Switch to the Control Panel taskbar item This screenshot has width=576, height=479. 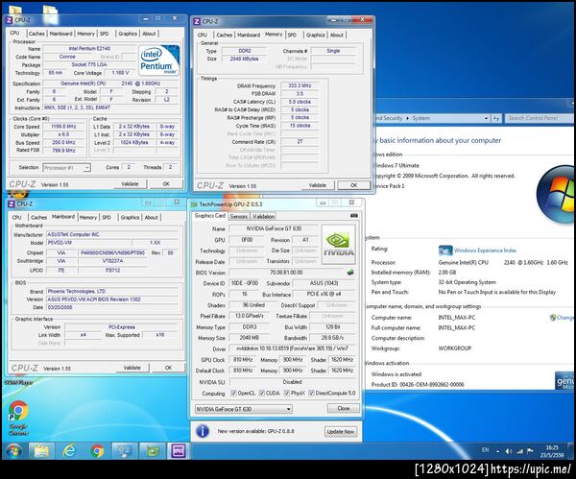click(x=125, y=451)
